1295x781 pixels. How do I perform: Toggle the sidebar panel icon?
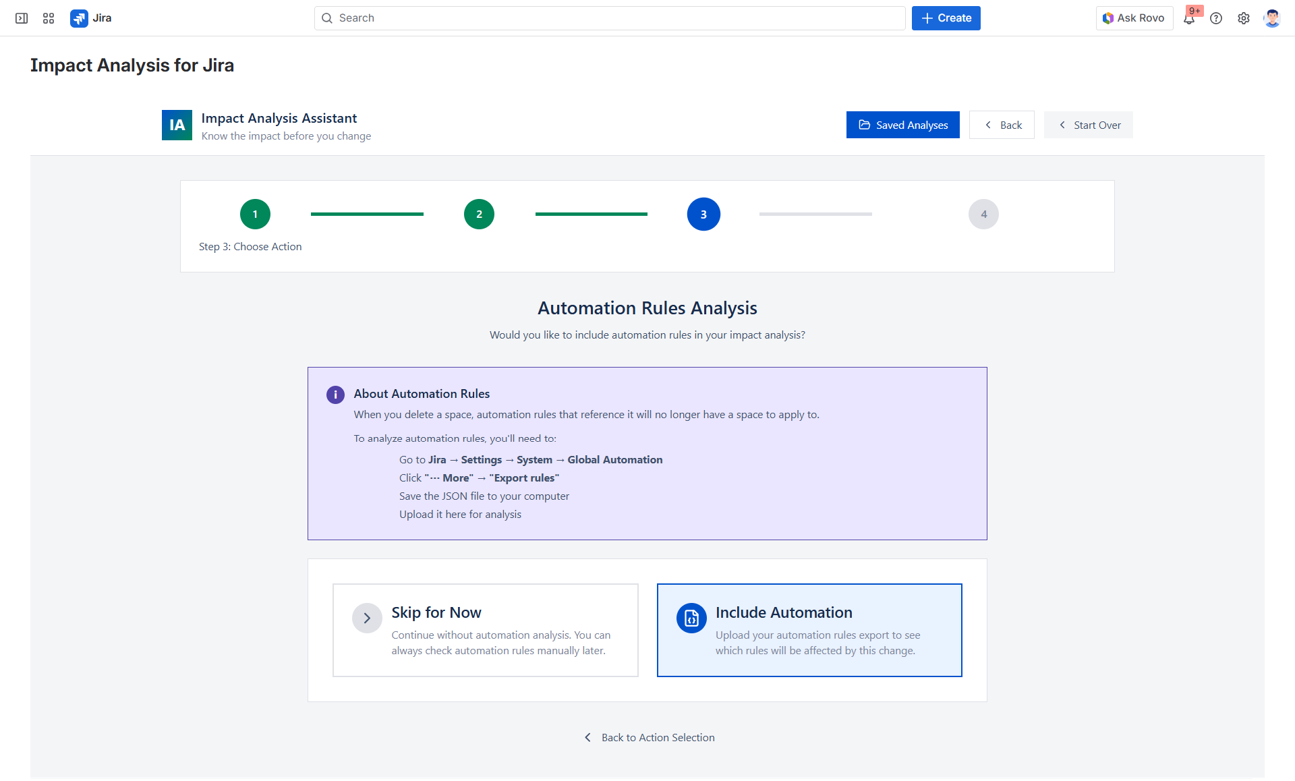pyautogui.click(x=22, y=18)
